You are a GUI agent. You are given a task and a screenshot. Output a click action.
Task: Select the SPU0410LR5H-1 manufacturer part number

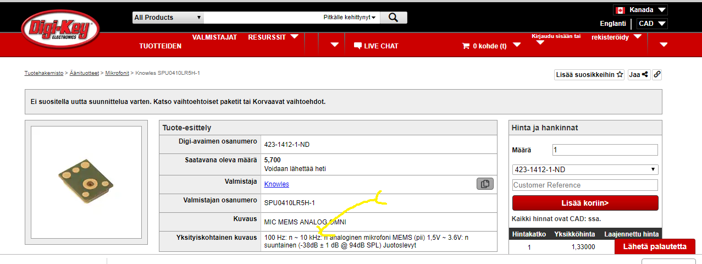pyautogui.click(x=290, y=203)
